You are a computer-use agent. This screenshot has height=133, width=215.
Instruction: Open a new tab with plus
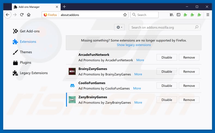(x=64, y=7)
